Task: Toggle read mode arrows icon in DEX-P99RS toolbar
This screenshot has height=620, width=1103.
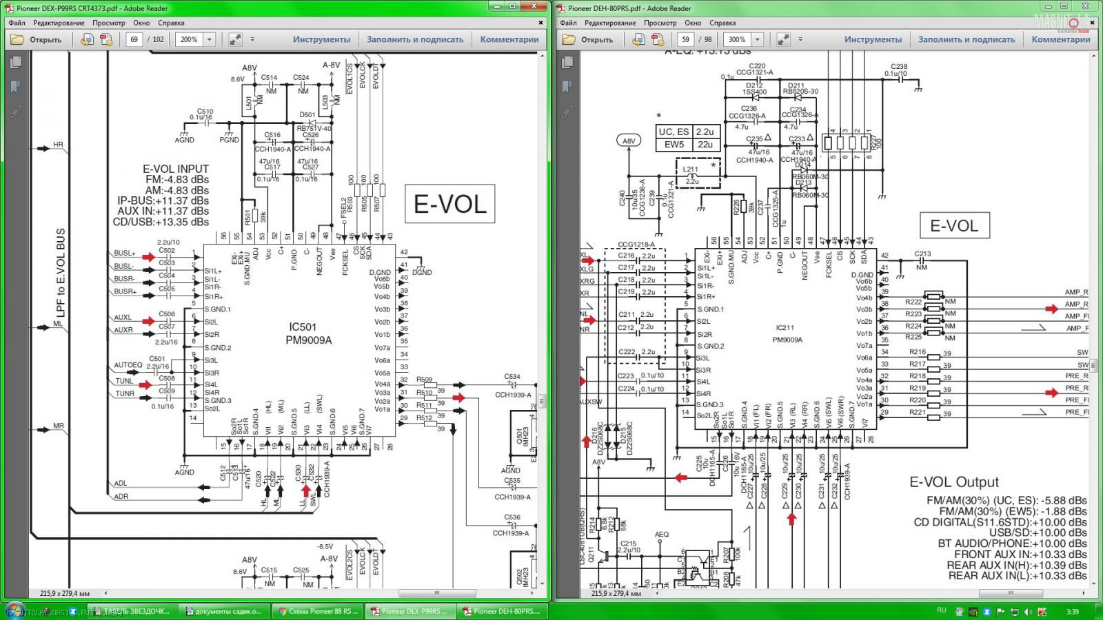Action: [235, 40]
